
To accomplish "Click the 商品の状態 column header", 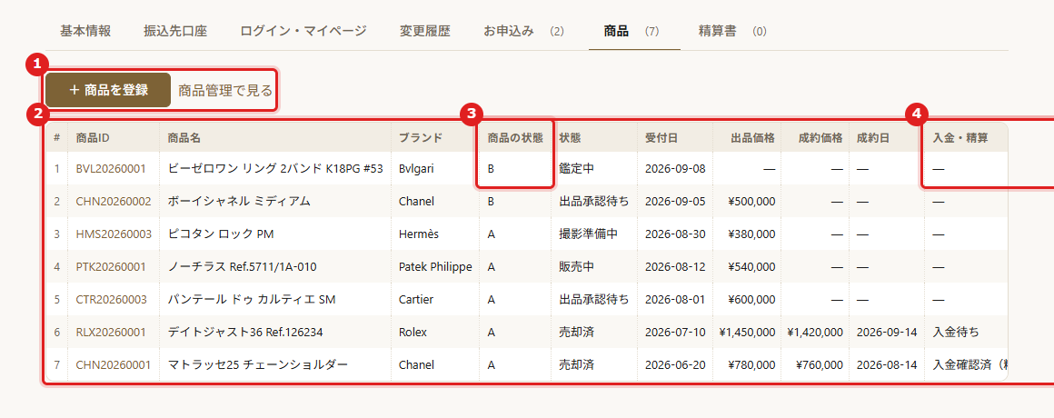I will [x=515, y=138].
